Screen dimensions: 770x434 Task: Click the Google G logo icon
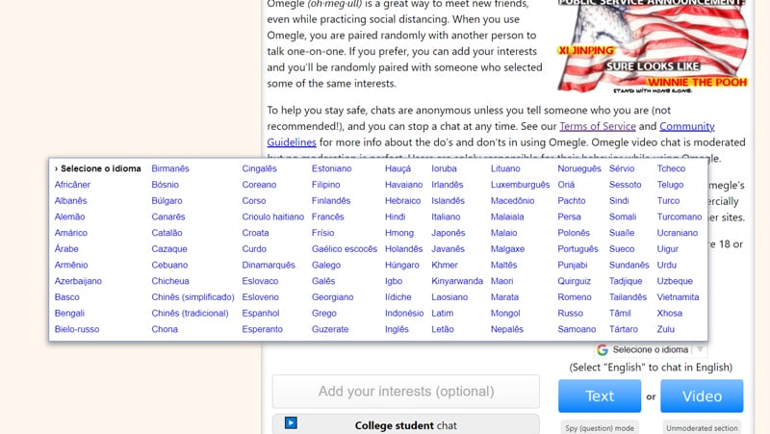(x=603, y=349)
